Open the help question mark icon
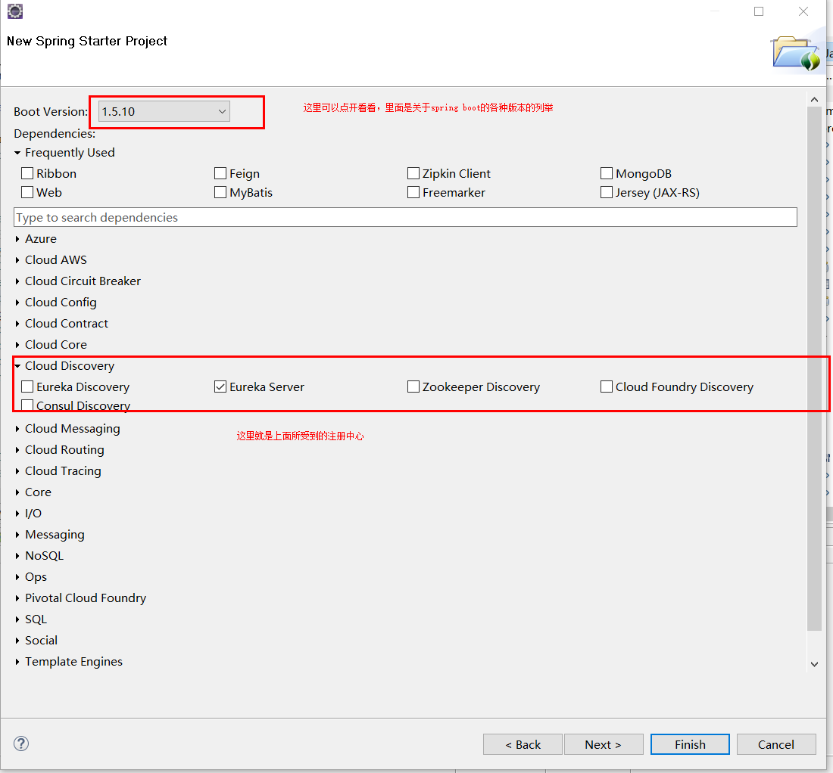 pos(21,744)
